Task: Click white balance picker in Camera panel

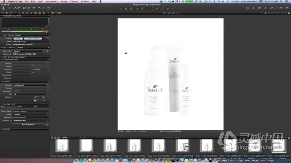Action: [x=35, y=97]
